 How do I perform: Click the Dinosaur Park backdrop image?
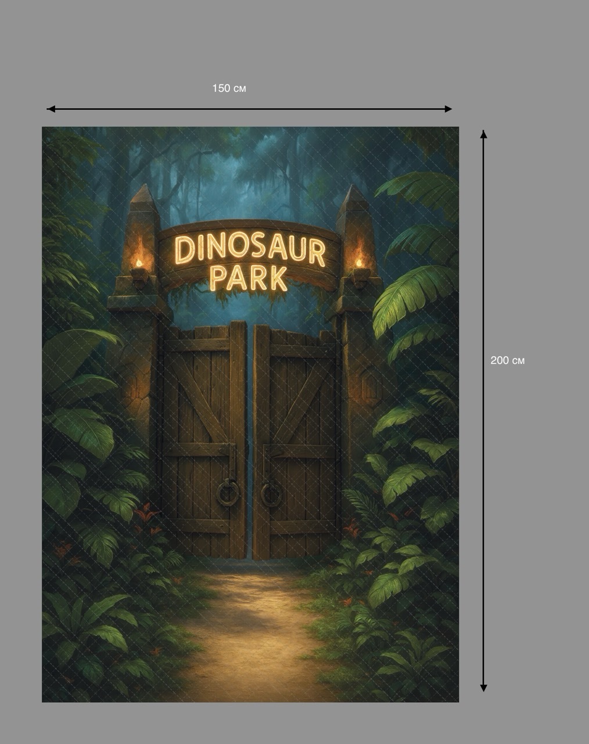250,414
